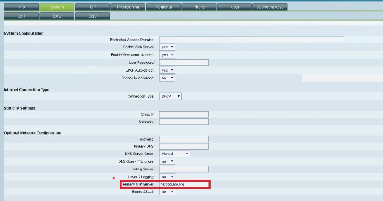383x201 pixels.
Task: Open the Provisioning tab
Action: pyautogui.click(x=128, y=7)
